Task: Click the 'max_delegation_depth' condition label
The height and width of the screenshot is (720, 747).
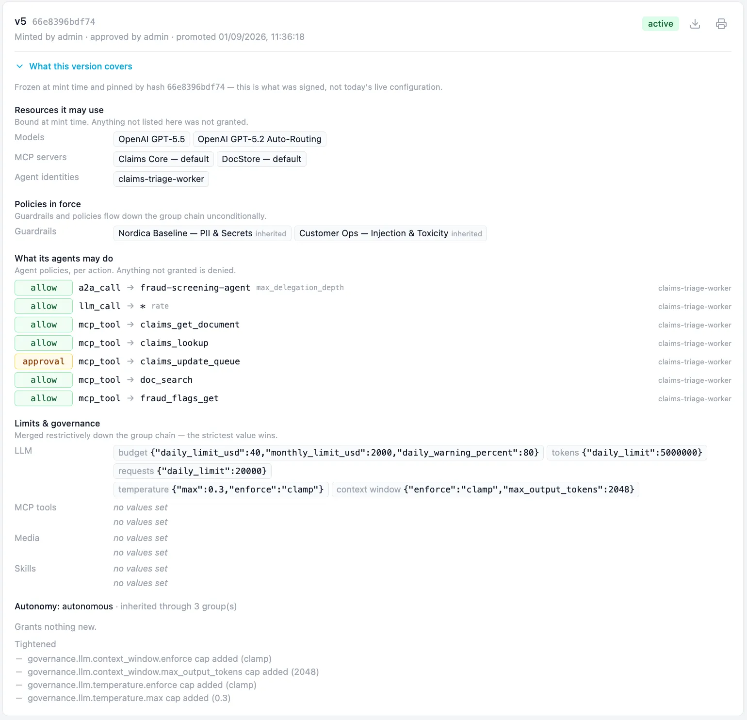Action: [300, 288]
